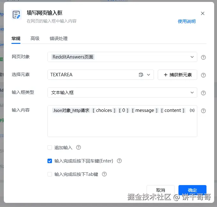Click help icon next to 回车键{Enter} option
Viewport: 217px width, 207px height.
[119, 161]
